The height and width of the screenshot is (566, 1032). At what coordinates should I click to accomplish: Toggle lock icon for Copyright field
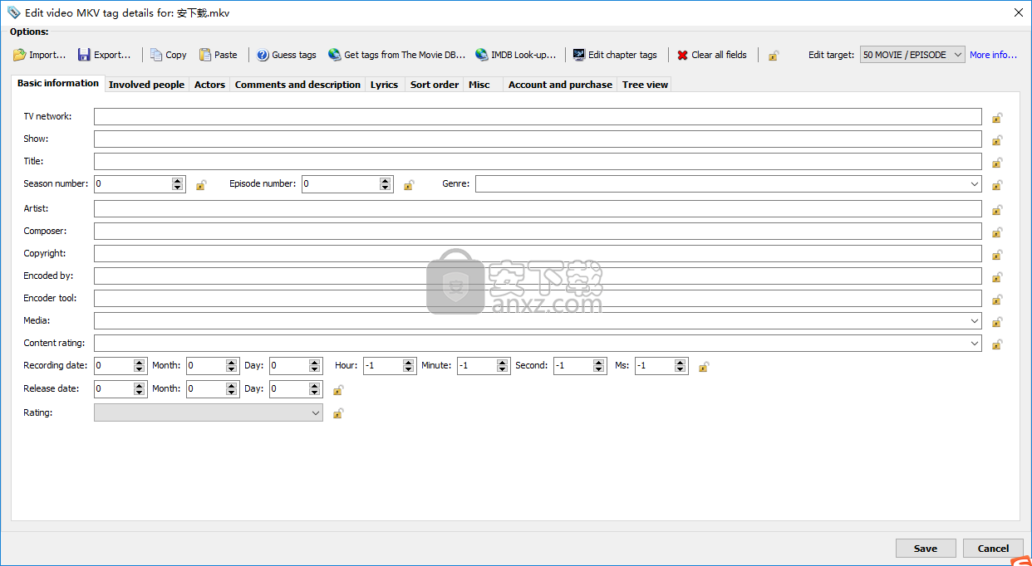997,255
